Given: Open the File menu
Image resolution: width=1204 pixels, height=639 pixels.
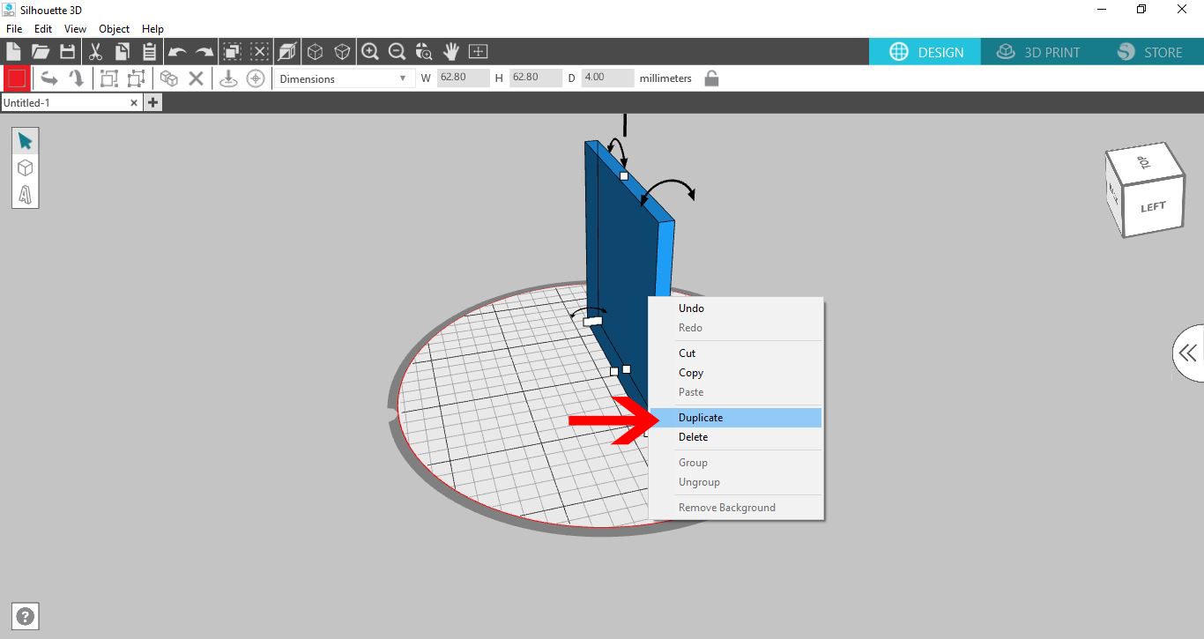Looking at the screenshot, I should coord(14,29).
